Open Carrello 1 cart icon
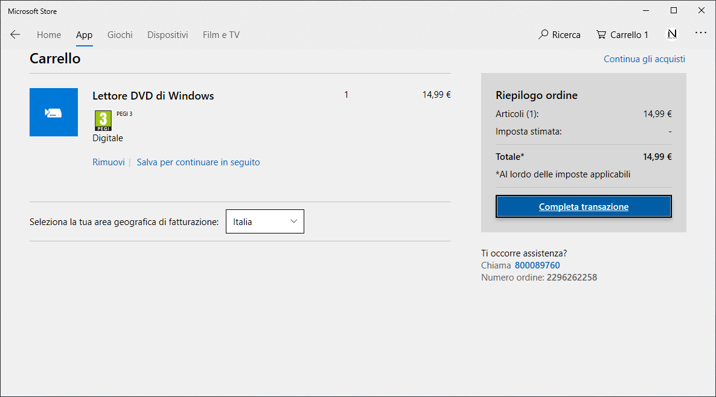Screen dimensions: 716x397 [x=622, y=34]
